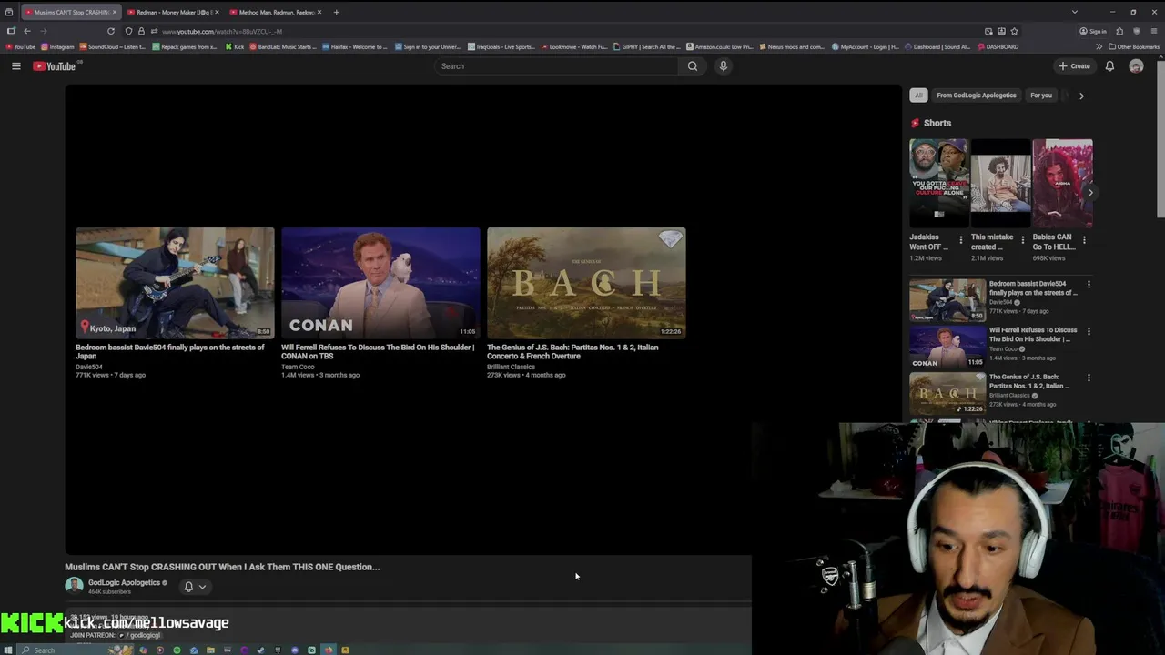The image size is (1165, 655).
Task: Open the This mistake created short
Action: (1000, 183)
